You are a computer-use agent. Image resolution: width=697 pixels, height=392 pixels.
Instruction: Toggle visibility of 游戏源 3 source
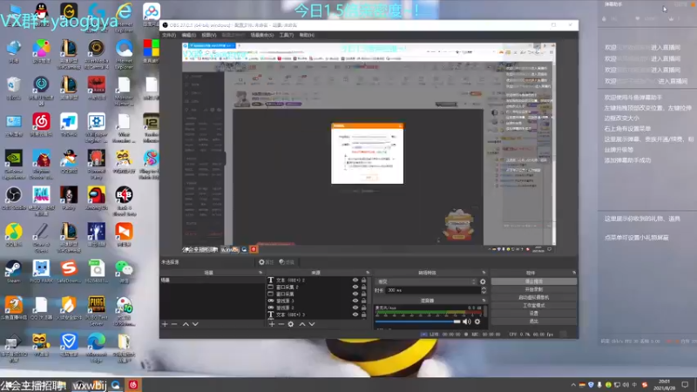pyautogui.click(x=355, y=301)
